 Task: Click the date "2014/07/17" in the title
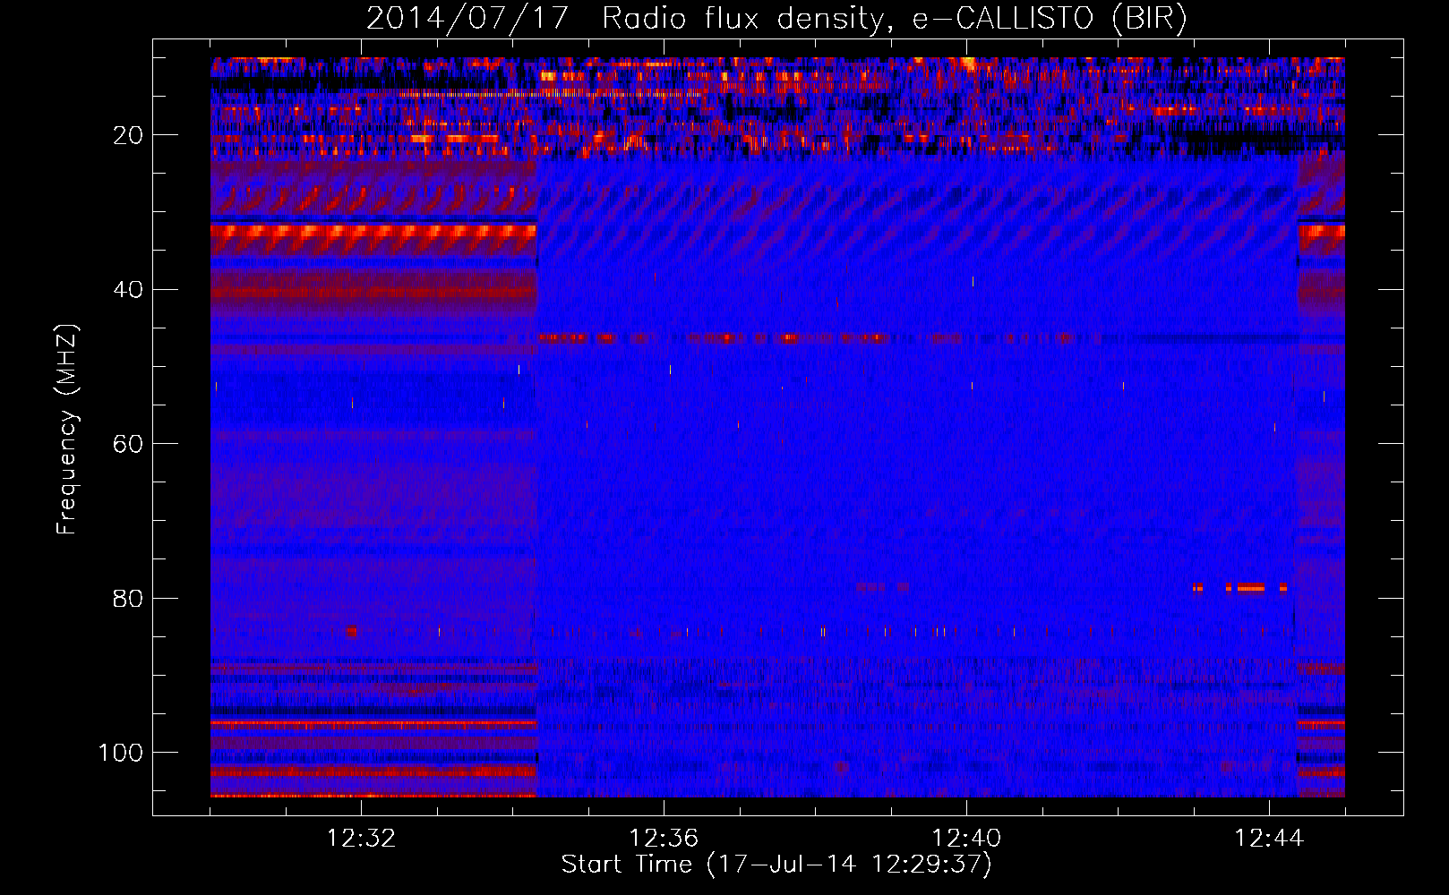467,18
